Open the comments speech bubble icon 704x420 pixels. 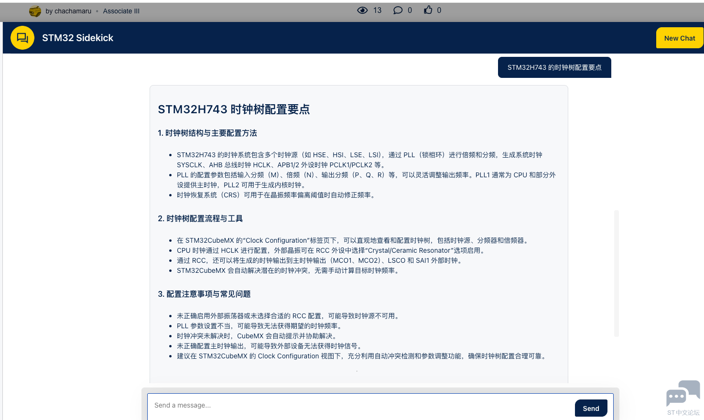point(397,10)
